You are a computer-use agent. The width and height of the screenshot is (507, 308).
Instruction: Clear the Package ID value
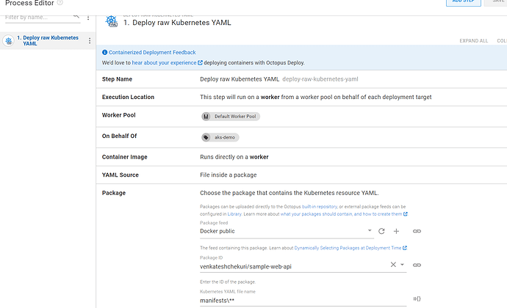(x=393, y=265)
